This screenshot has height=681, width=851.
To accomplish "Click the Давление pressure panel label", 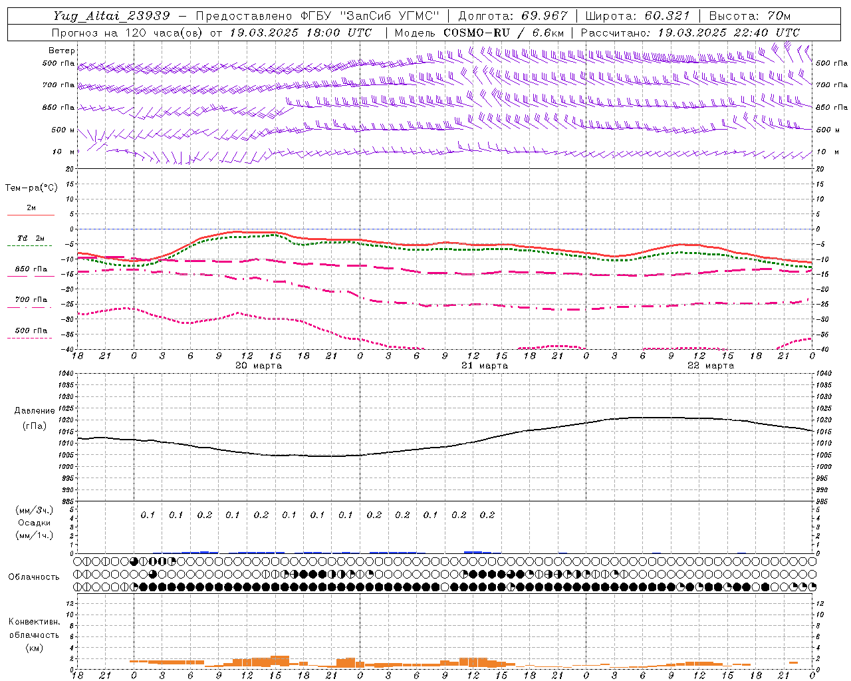I will pyautogui.click(x=35, y=411).
